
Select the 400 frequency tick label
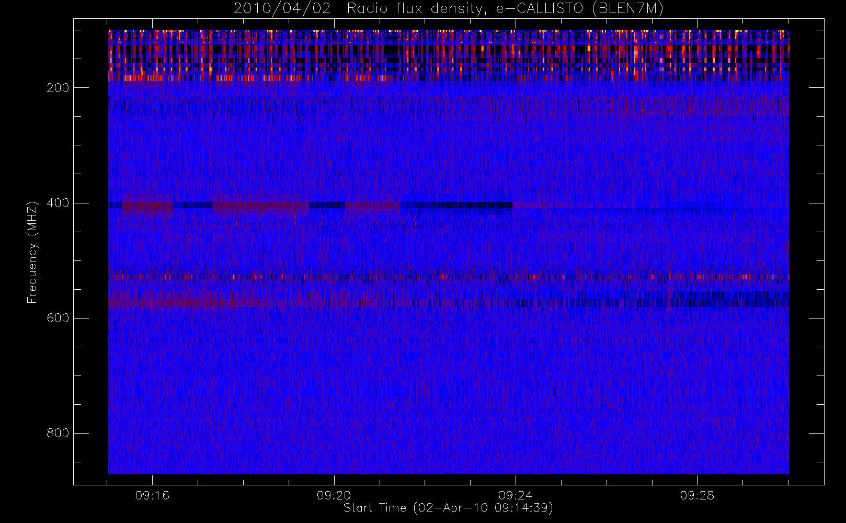58,203
